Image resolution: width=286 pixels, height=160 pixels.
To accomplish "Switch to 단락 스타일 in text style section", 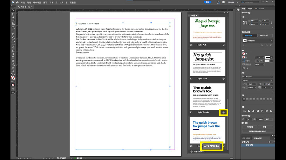I will (x=250, y=35).
